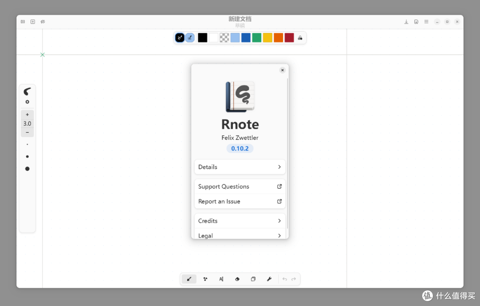Add a new tab in header bar
480x306 pixels.
32,22
